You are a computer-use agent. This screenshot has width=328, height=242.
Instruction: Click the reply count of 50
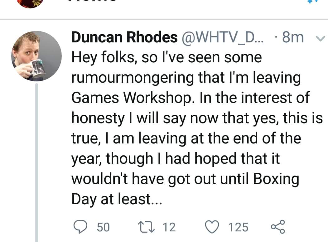coord(103,227)
